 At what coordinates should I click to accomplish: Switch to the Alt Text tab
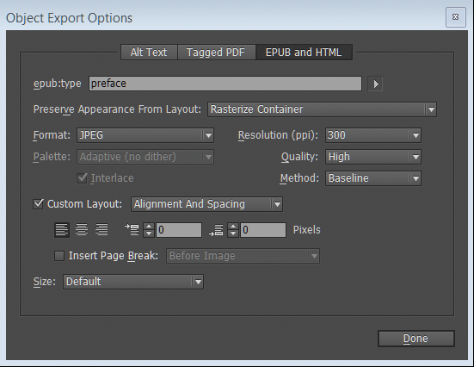pos(149,52)
